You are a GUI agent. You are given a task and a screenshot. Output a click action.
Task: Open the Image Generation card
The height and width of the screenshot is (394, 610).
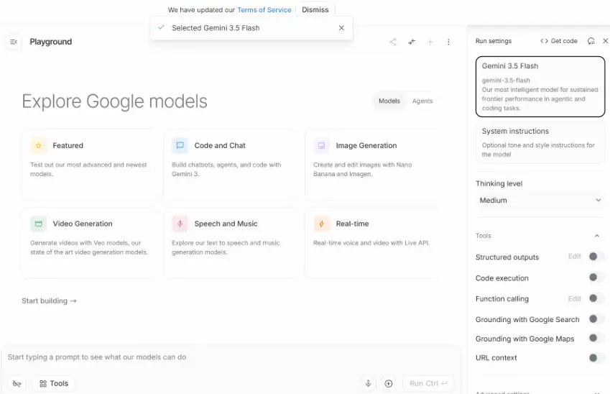click(x=373, y=165)
